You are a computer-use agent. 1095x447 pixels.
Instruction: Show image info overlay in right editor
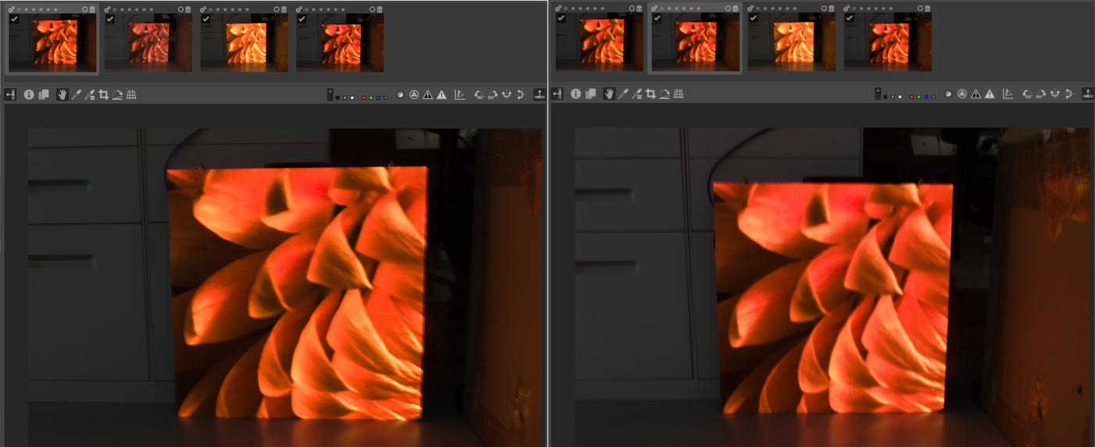576,94
